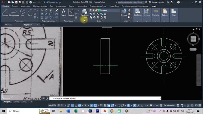Open the annotation scale 1:1 dropdown
Image resolution: width=203 pixels, height=114 pixels.
(146, 105)
